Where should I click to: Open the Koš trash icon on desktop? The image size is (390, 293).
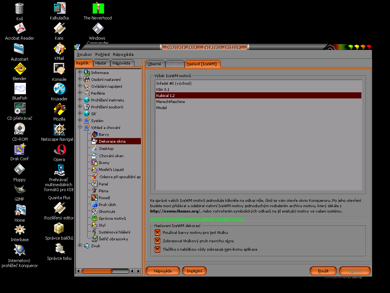point(19,9)
